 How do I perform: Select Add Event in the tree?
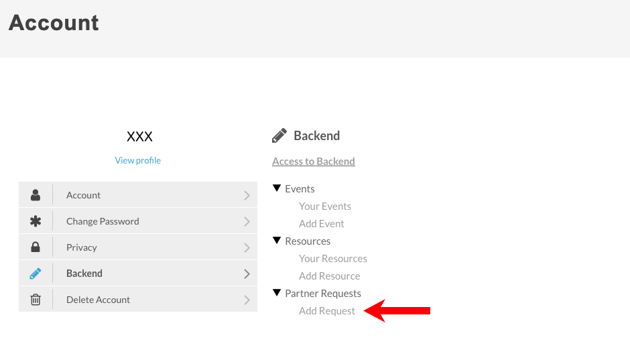pyautogui.click(x=322, y=224)
